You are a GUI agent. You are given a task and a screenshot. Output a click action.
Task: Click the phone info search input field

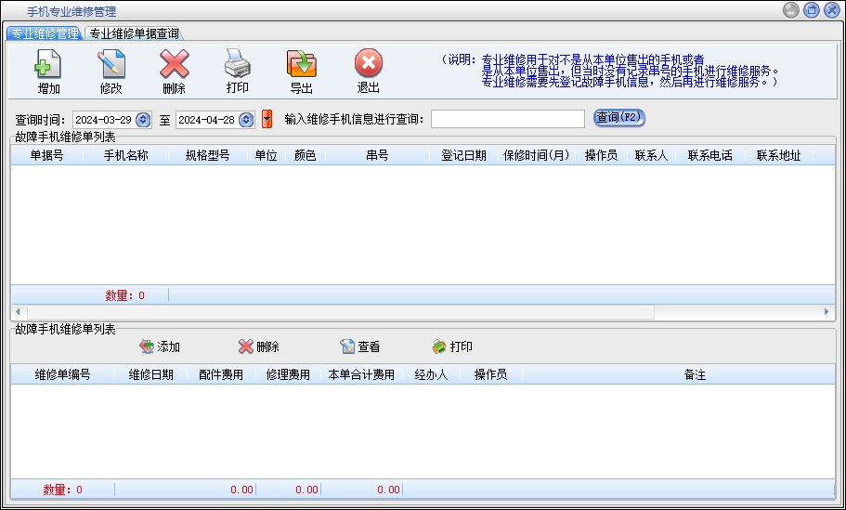506,119
